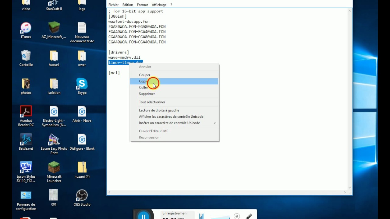Select the isolation folder icon
This screenshot has width=390, height=219.
(x=54, y=86)
